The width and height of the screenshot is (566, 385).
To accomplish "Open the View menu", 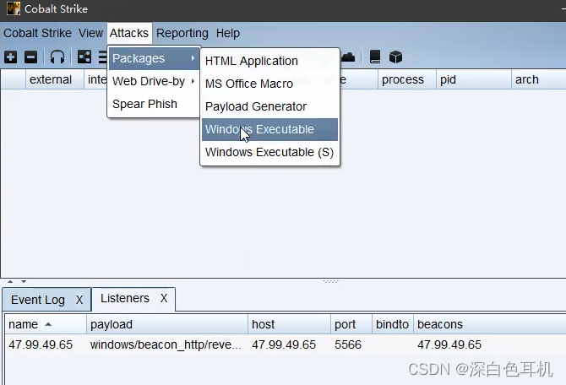I will coord(90,33).
